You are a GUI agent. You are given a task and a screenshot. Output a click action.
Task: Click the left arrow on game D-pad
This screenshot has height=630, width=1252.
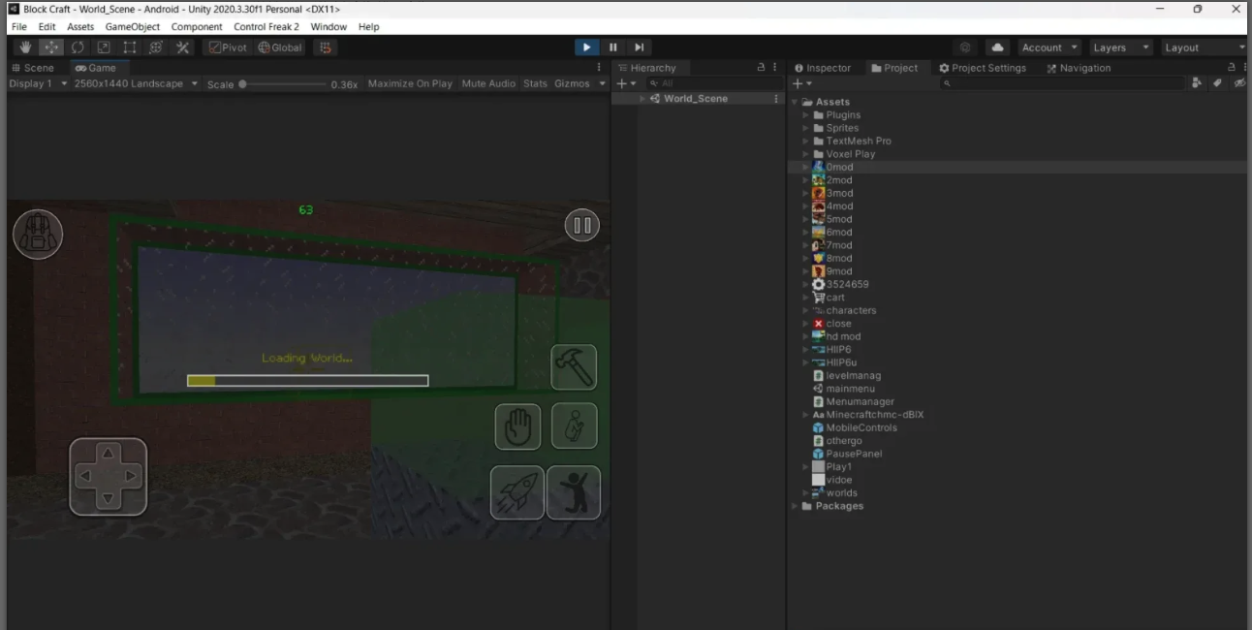(84, 476)
